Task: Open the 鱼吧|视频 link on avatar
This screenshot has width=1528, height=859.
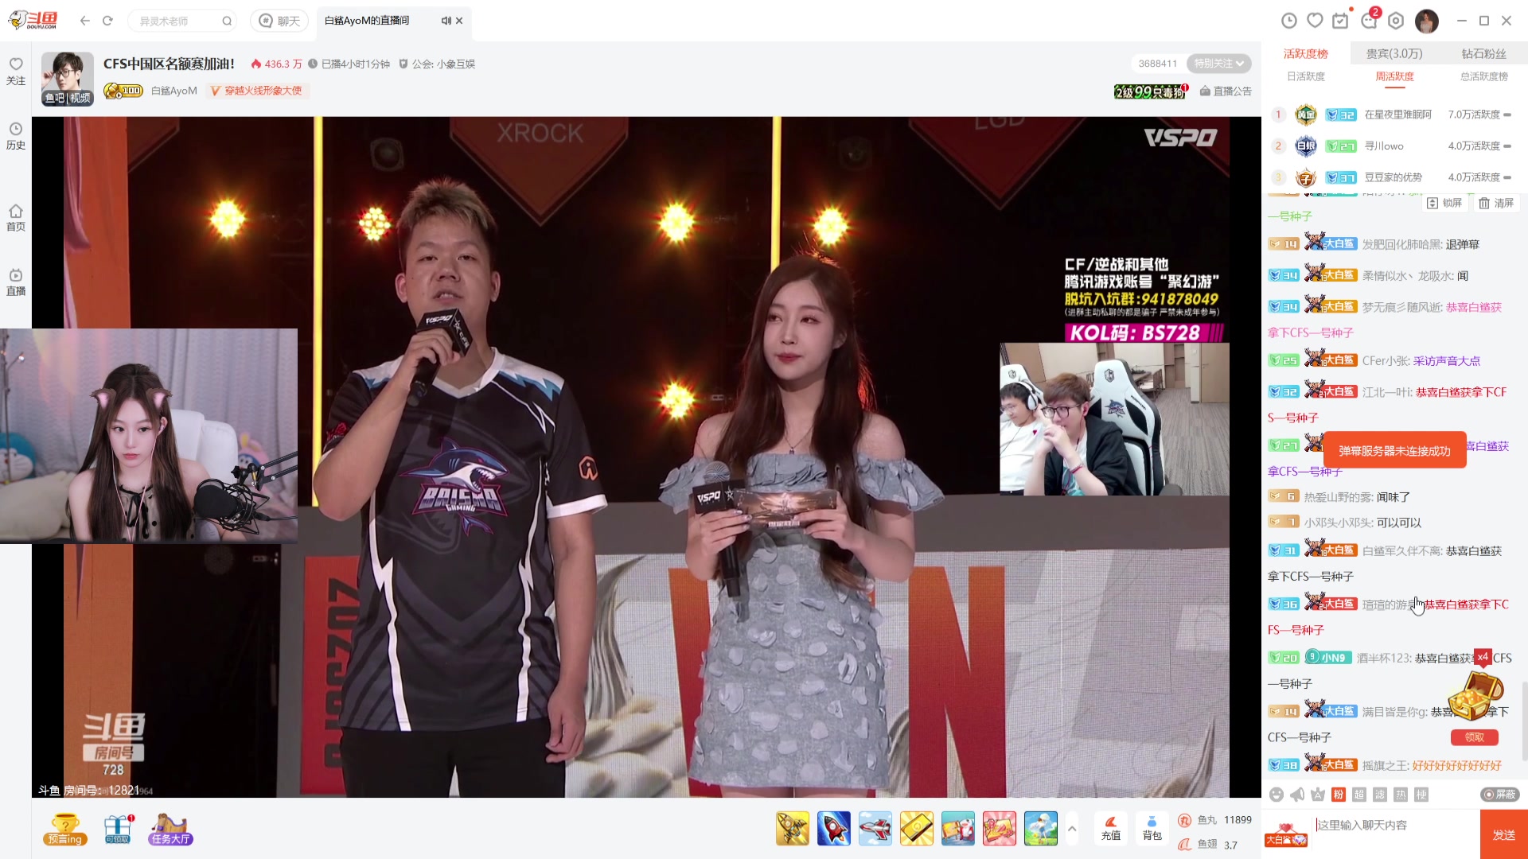Action: [x=68, y=98]
